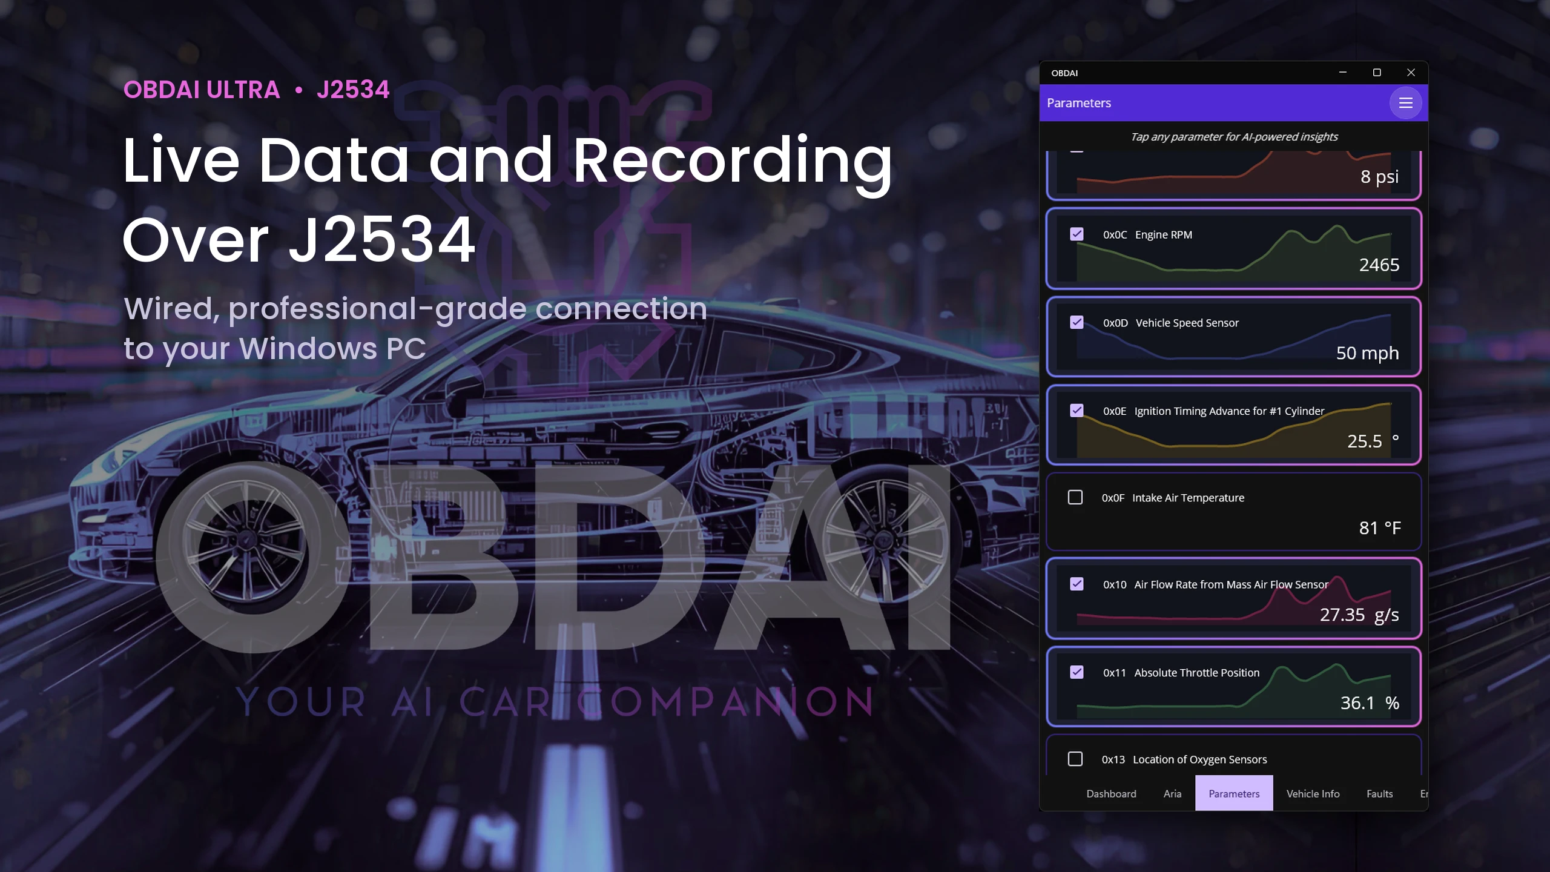Click the 0x11 PID code
Image resolution: width=1550 pixels, height=872 pixels.
point(1114,673)
